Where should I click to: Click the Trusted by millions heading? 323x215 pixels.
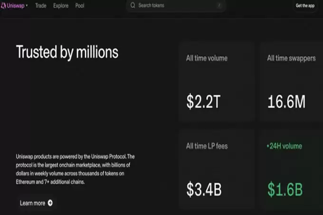(67, 52)
